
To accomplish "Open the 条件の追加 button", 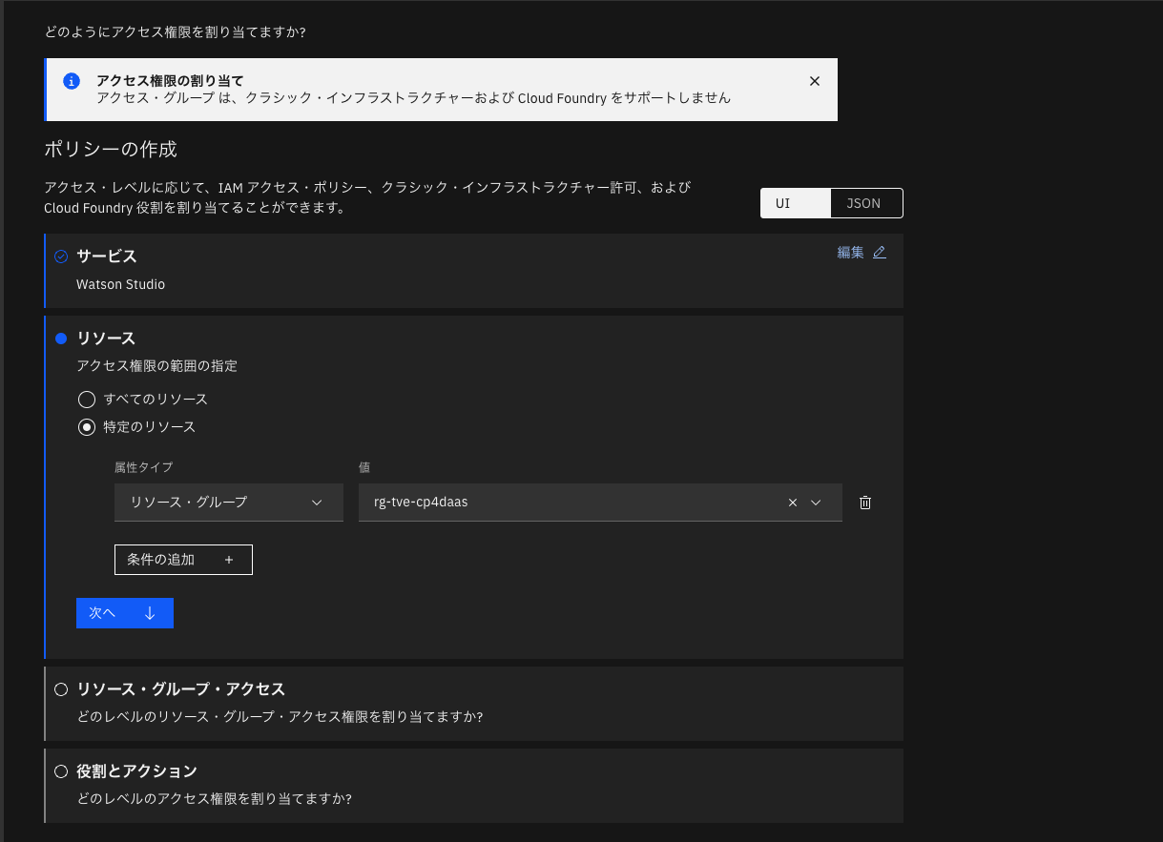I will [x=183, y=560].
